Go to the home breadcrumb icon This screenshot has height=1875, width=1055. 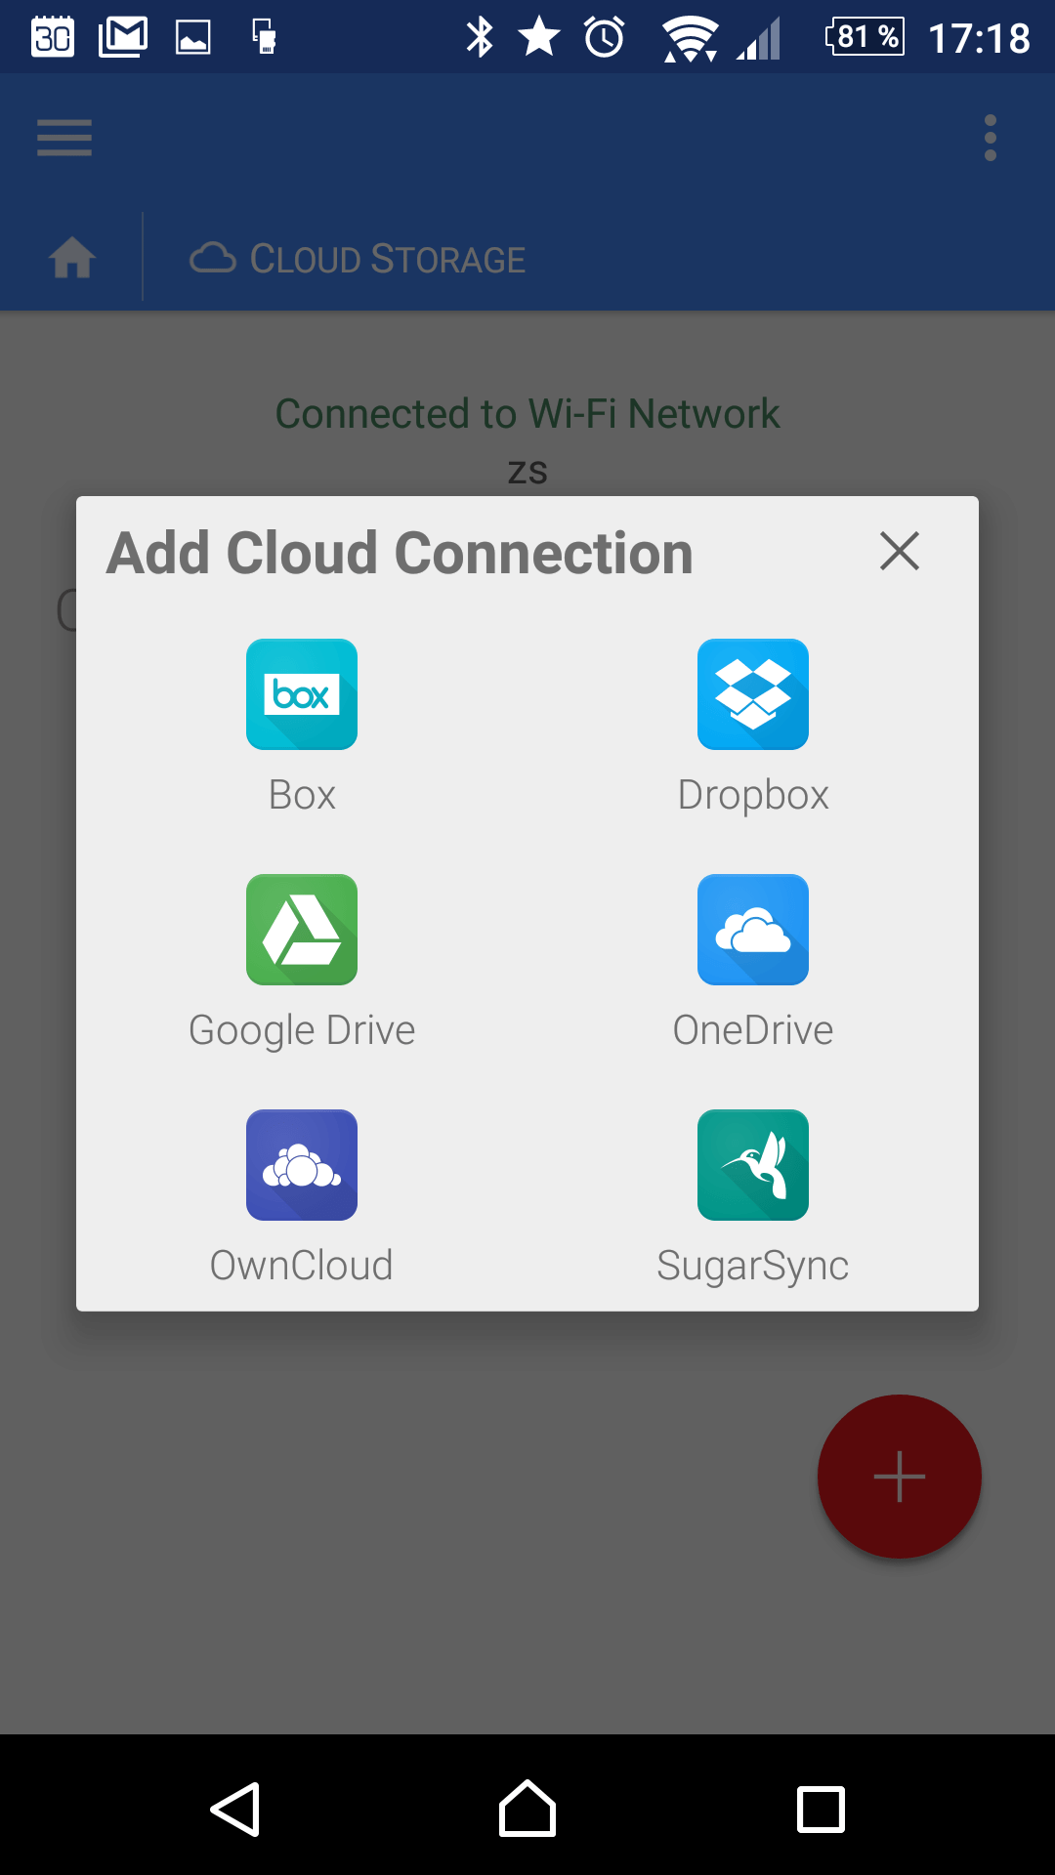(72, 259)
